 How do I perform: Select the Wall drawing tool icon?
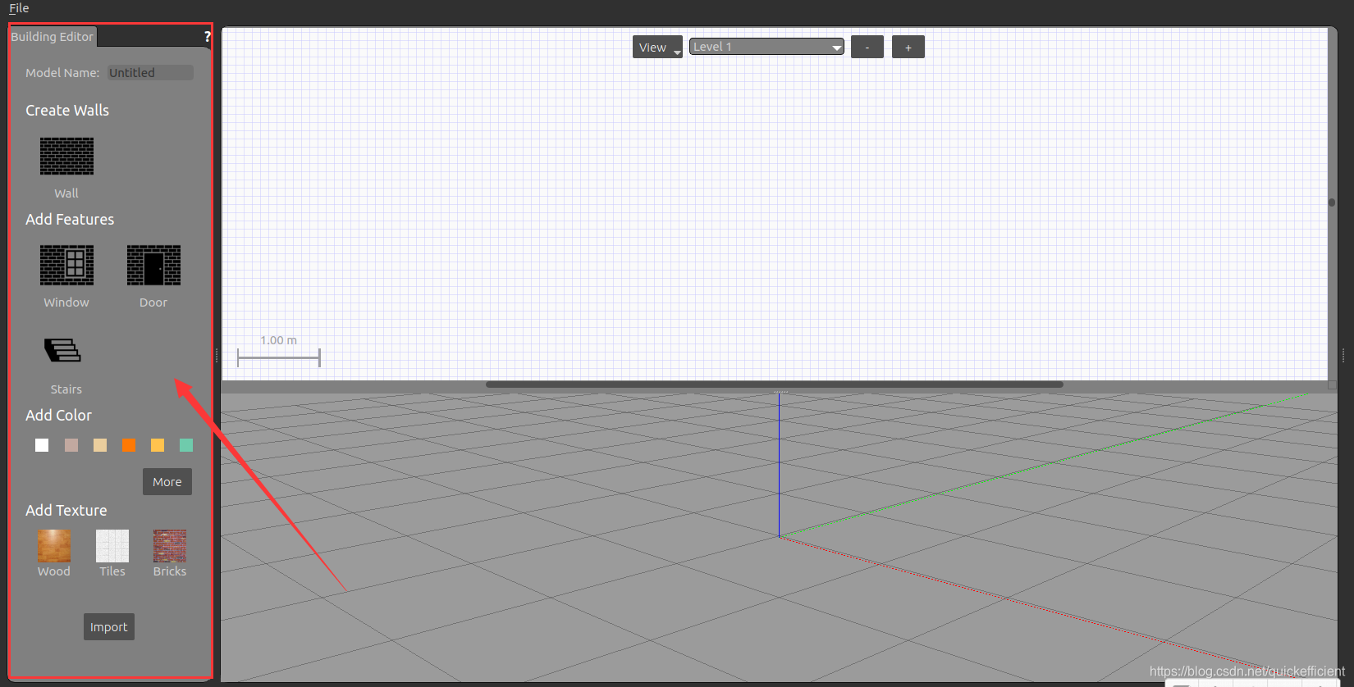click(66, 156)
